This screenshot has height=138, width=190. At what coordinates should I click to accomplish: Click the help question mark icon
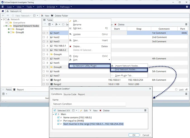tap(187, 7)
